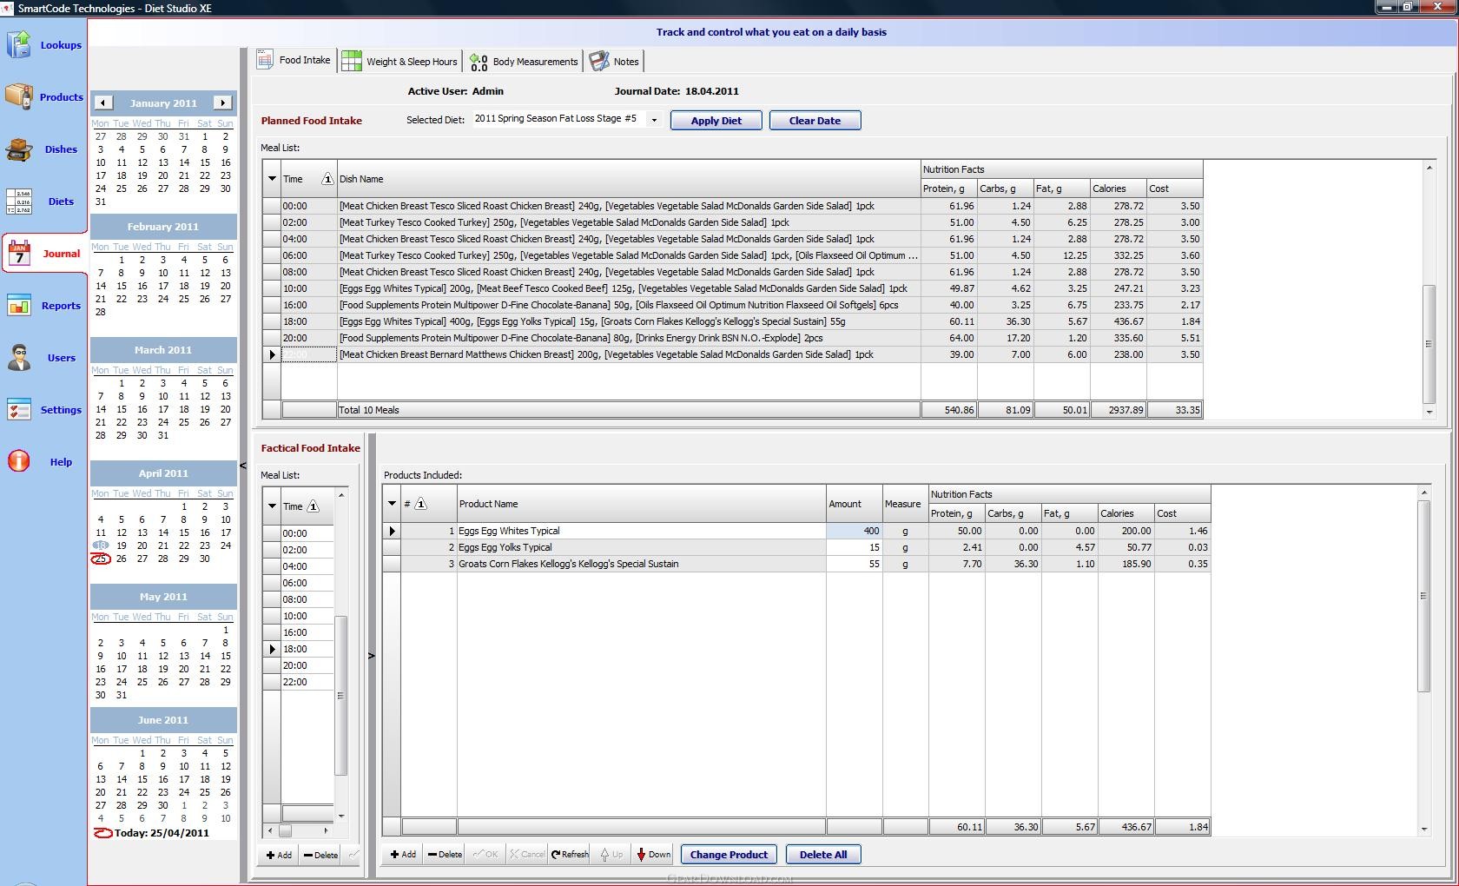Open the Settings checklist icon
The height and width of the screenshot is (886, 1459).
(19, 409)
